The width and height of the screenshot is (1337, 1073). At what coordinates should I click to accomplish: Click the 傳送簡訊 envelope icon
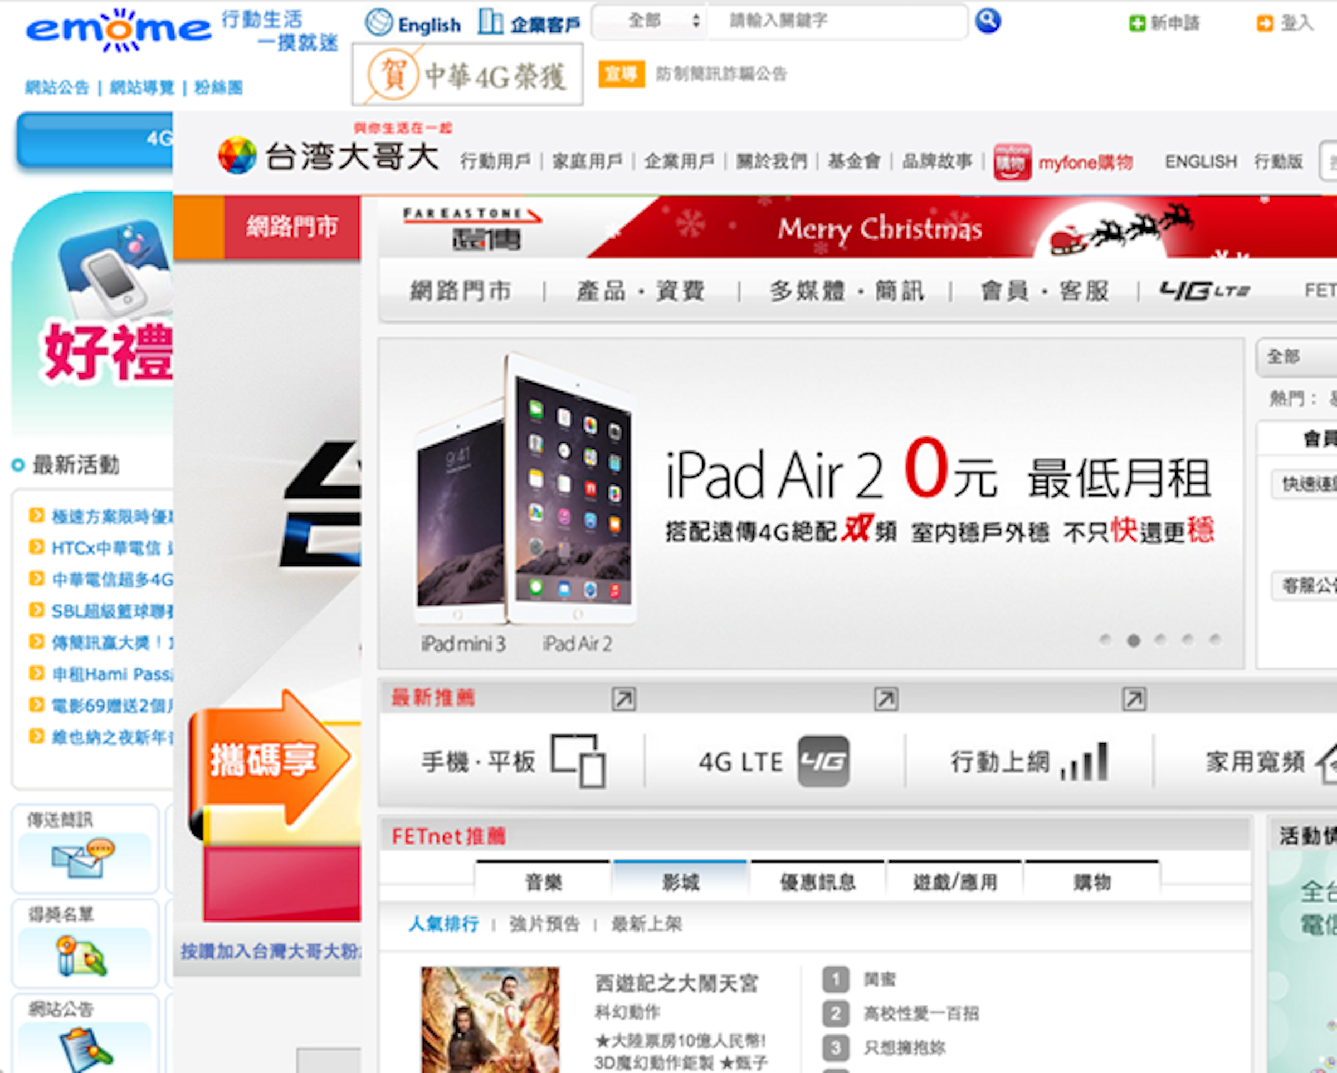82,858
